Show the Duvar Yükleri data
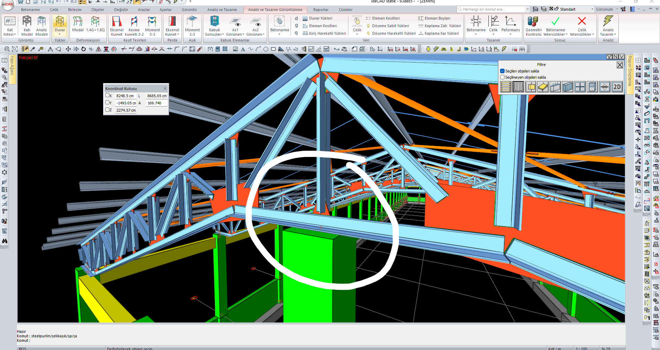This screenshot has width=660, height=350. point(317,18)
